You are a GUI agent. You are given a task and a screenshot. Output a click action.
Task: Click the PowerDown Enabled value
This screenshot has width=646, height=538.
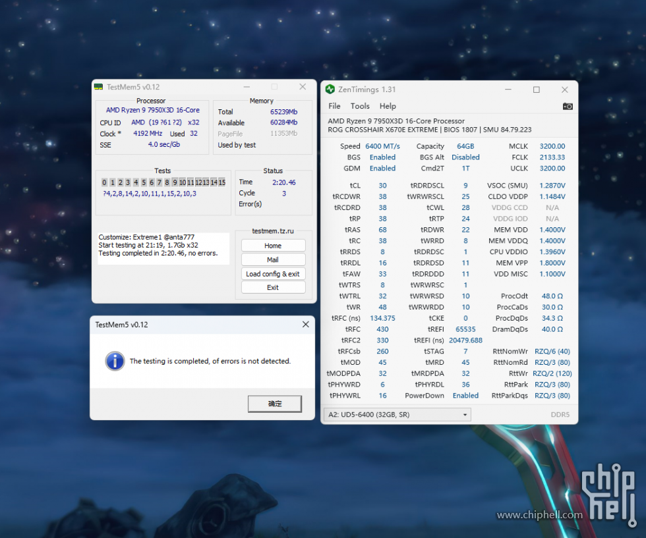pos(465,396)
